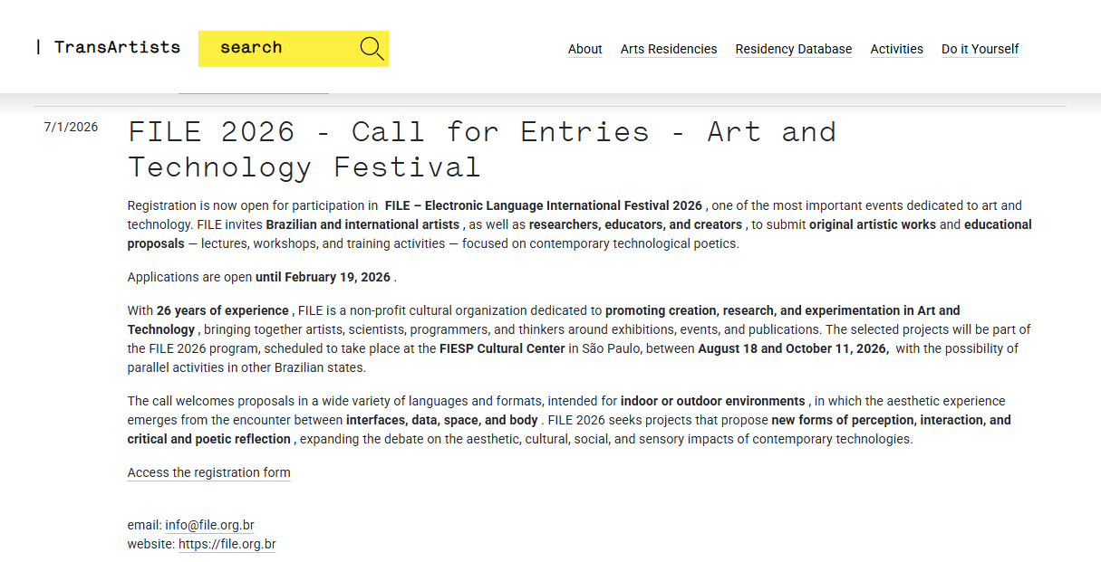Image resolution: width=1101 pixels, height=562 pixels.
Task: Select Activities in the navigation bar
Action: (x=896, y=49)
